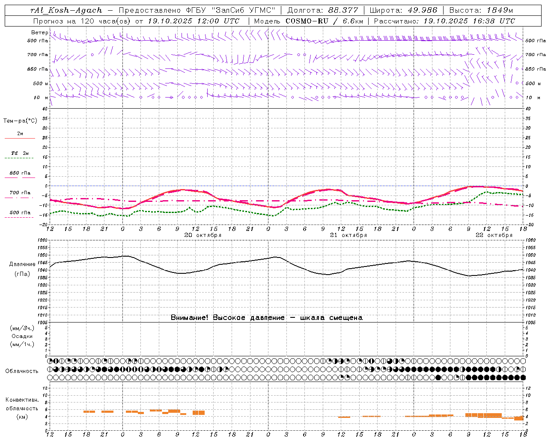
Task: Click the latitude value 49.986
Action: (422, 10)
